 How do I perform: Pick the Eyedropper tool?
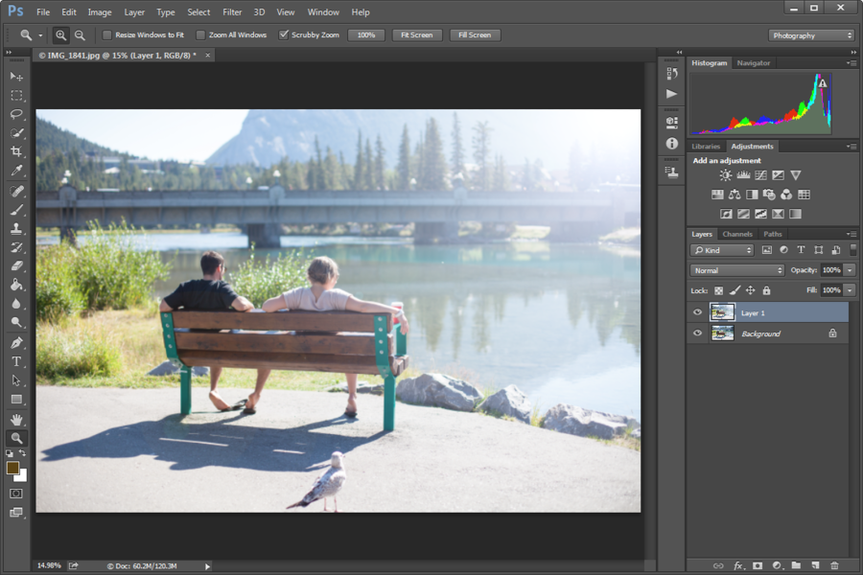pos(16,172)
